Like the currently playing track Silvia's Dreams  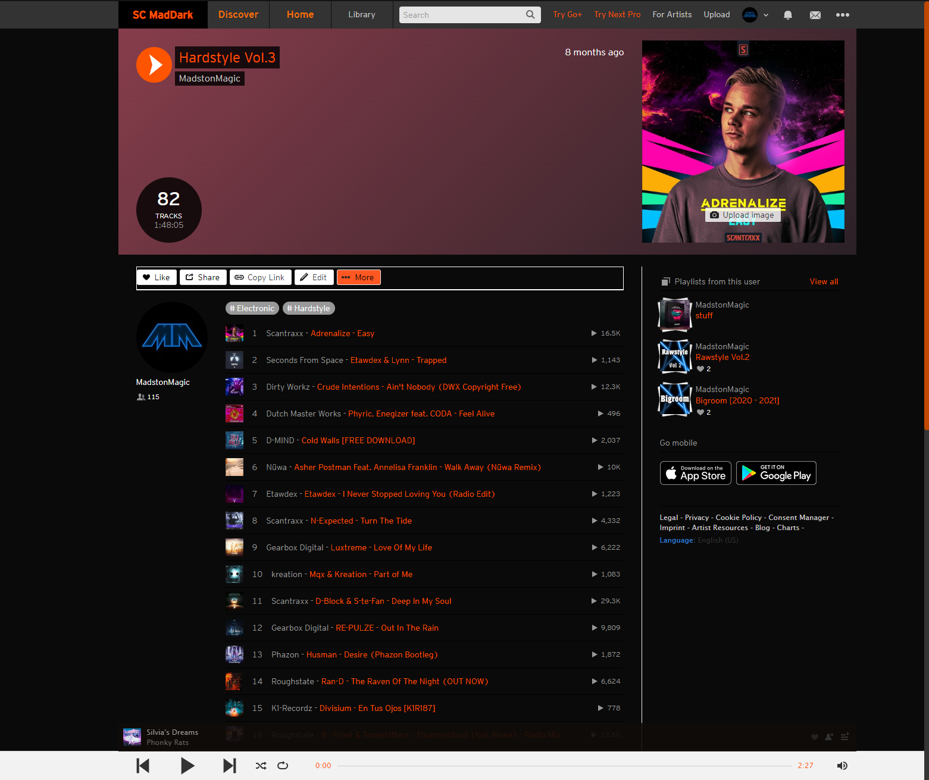[x=814, y=737]
